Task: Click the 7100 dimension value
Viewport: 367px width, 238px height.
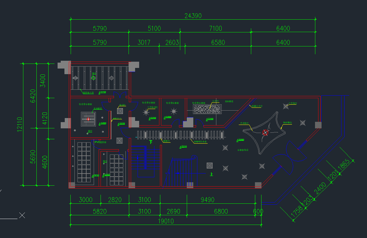Action: point(215,29)
